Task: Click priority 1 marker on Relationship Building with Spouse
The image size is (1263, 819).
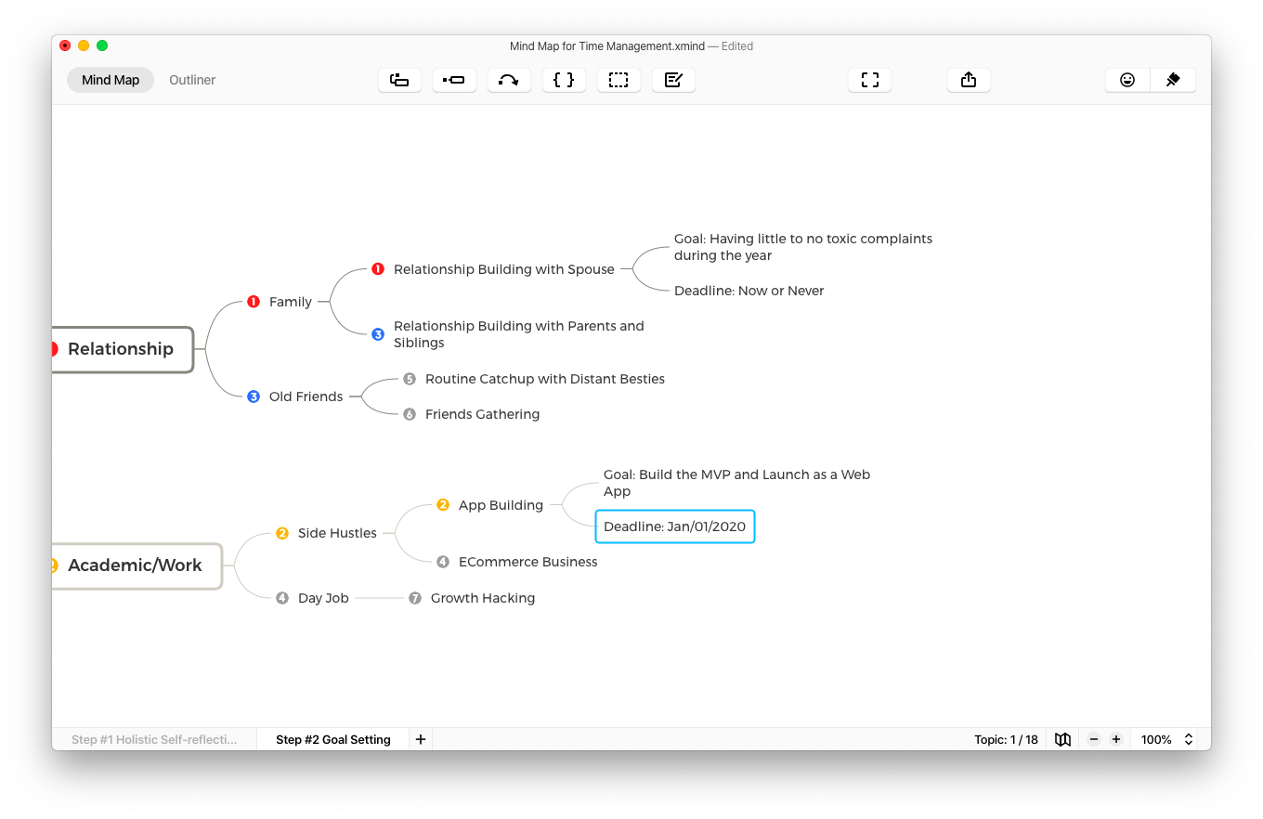Action: coord(378,269)
